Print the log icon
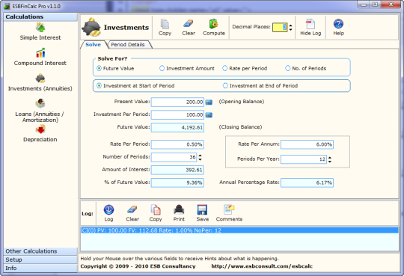This screenshot has width=404, height=276. click(179, 209)
